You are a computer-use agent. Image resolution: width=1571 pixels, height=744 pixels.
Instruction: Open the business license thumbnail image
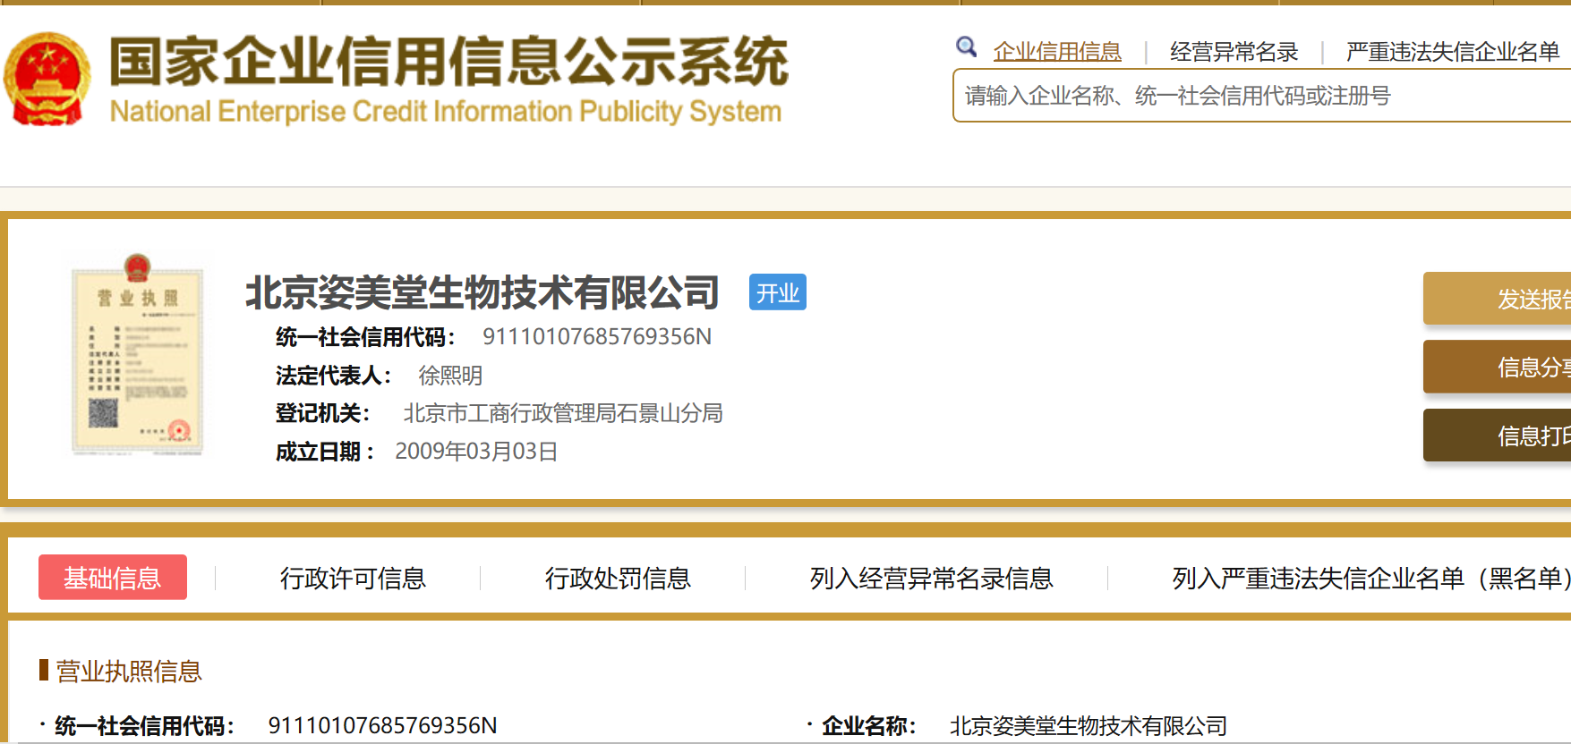(137, 355)
